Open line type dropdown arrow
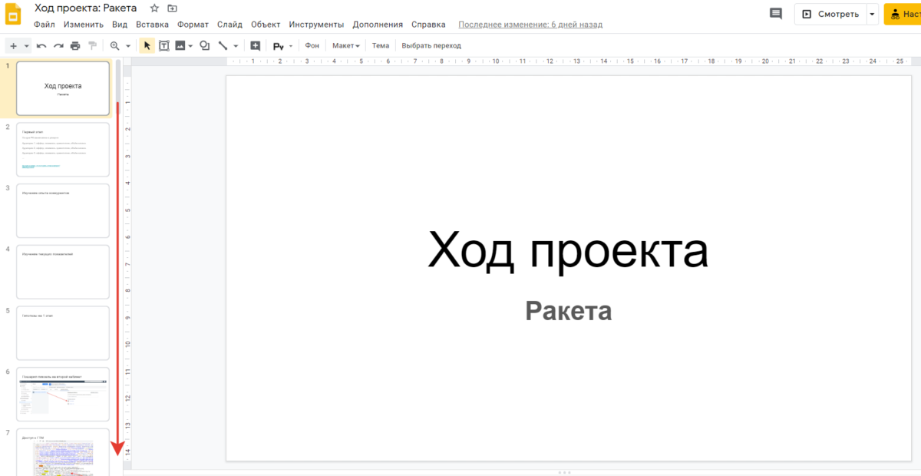The image size is (921, 476). (236, 46)
